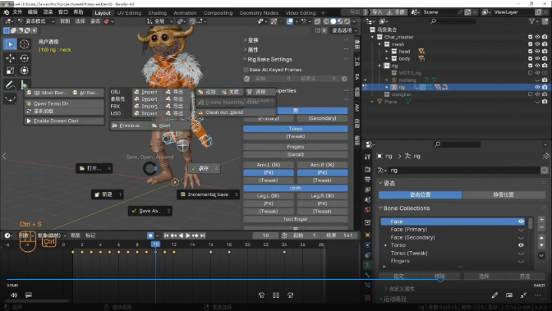This screenshot has height=311, width=552.
Task: Check the xianglian collection checkbox
Action: pyautogui.click(x=530, y=94)
